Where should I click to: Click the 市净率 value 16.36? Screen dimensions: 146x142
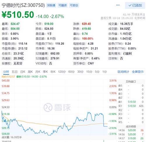coord(51,48)
